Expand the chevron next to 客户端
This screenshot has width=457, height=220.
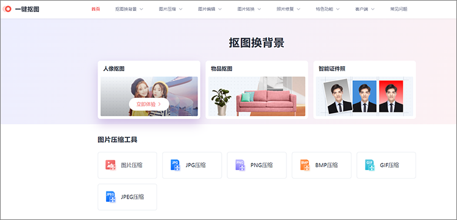(x=372, y=9)
